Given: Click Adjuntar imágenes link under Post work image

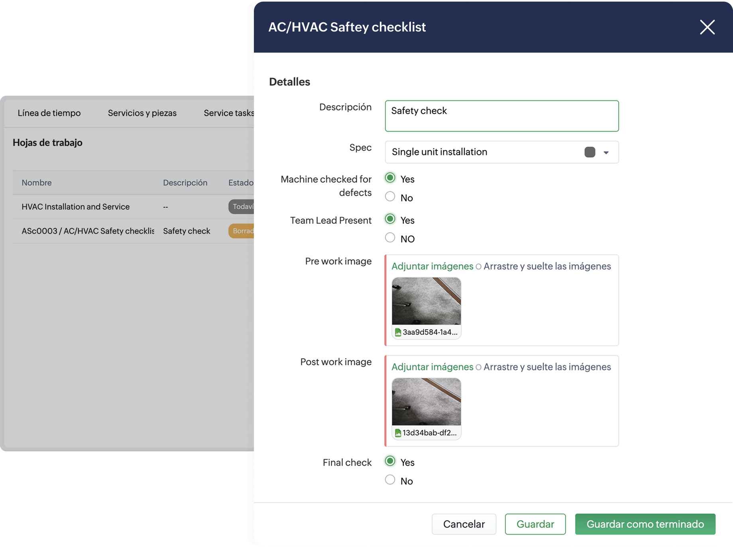Looking at the screenshot, I should [432, 367].
